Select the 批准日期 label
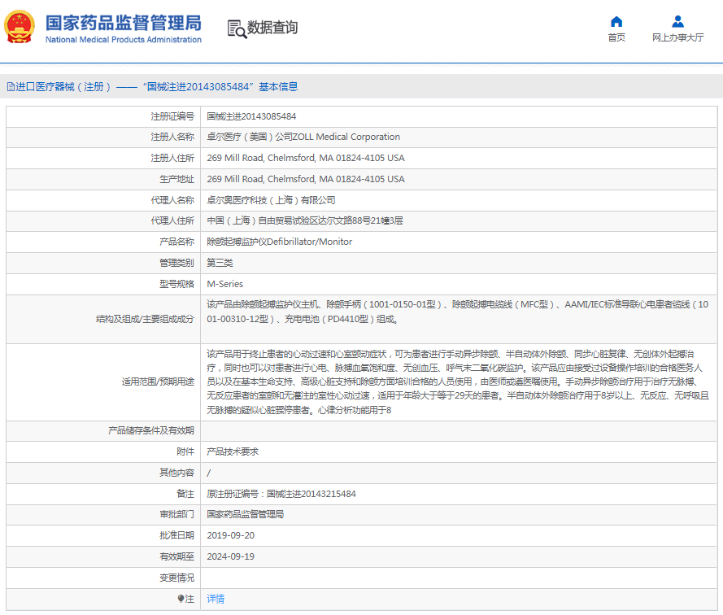The width and height of the screenshot is (723, 615). click(x=177, y=535)
